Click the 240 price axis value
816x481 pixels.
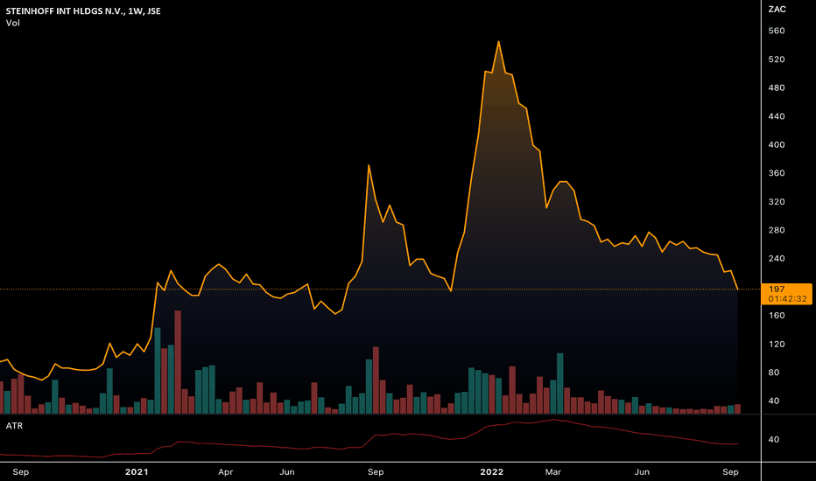pos(777,259)
